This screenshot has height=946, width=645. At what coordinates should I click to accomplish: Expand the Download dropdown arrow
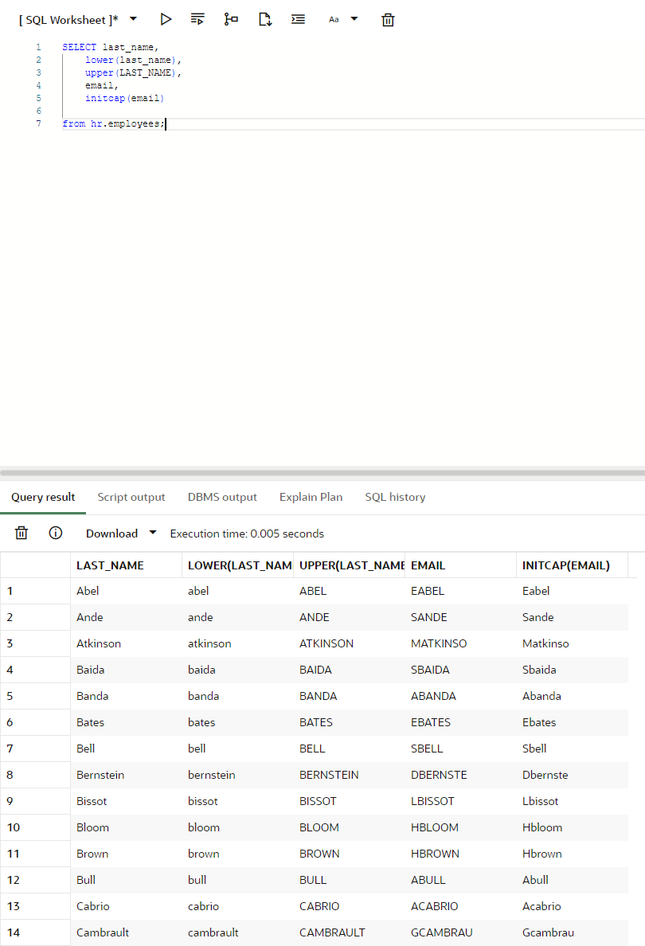(153, 532)
